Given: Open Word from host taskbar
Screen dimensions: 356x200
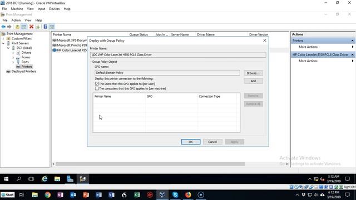Looking at the screenshot, I should [99, 195].
